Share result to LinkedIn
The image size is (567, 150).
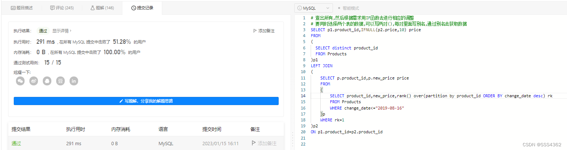pyautogui.click(x=74, y=81)
